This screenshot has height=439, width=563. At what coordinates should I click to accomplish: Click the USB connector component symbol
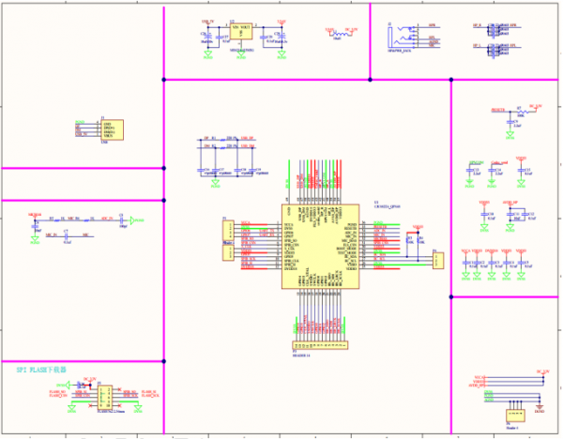pos(112,129)
